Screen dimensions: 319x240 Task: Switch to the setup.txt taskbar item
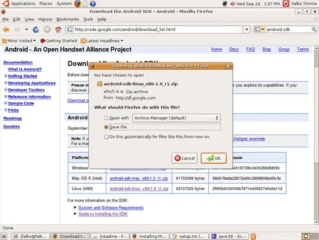coord(190,237)
